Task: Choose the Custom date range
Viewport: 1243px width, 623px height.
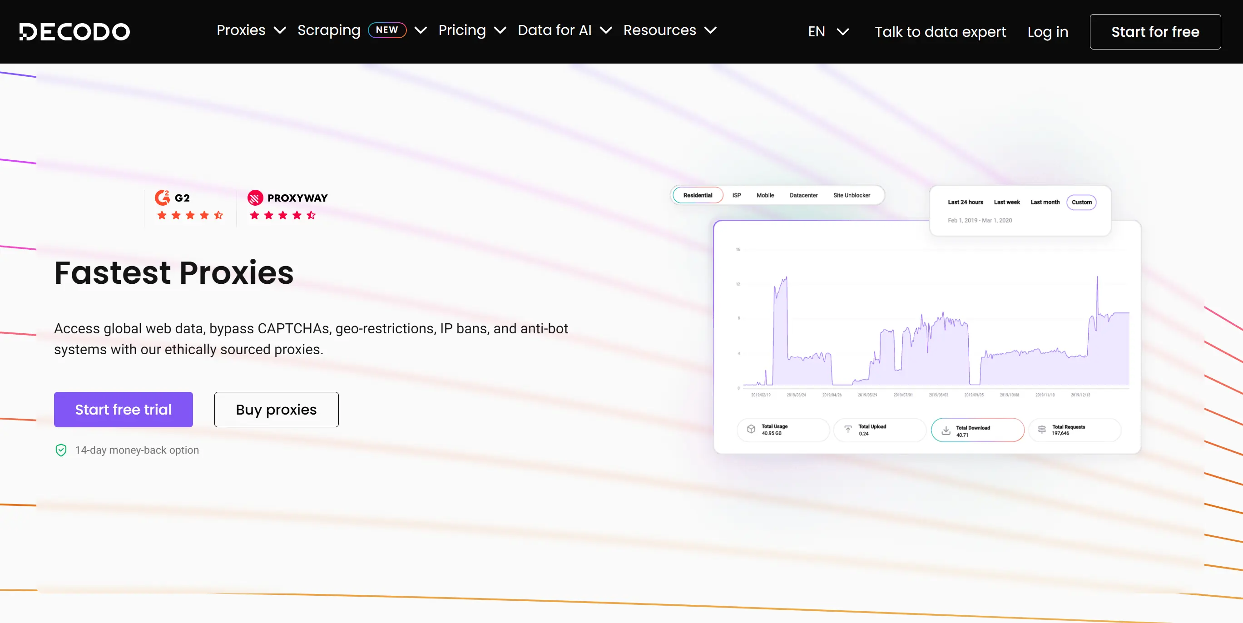Action: coord(1081,202)
